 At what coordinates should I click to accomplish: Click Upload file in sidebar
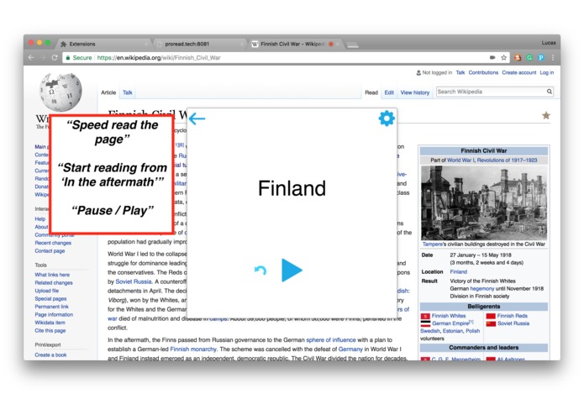[x=46, y=291]
